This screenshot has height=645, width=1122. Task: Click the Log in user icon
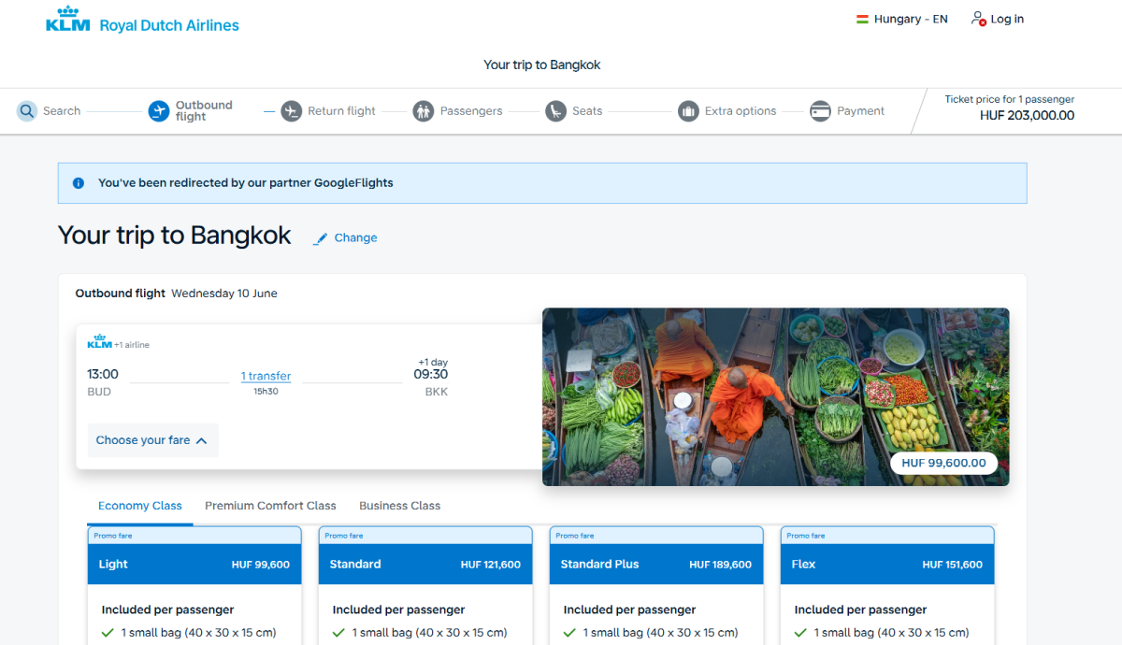click(978, 19)
